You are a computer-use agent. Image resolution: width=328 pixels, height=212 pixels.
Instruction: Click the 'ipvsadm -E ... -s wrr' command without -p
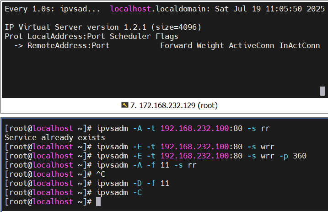click(186, 147)
